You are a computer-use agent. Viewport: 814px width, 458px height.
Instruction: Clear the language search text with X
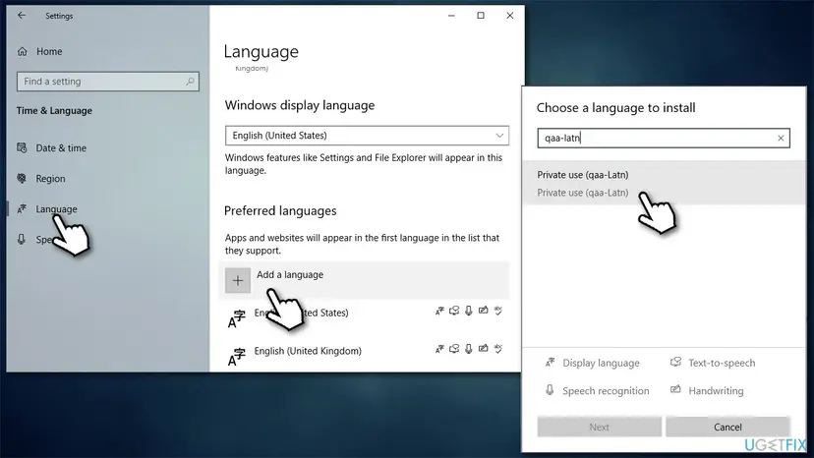(x=781, y=139)
